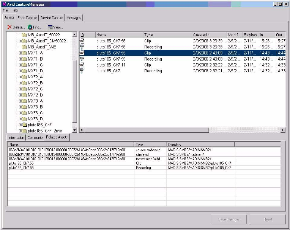Click the recording icon for pluto185_Ch7.55 Recording

[82, 59]
